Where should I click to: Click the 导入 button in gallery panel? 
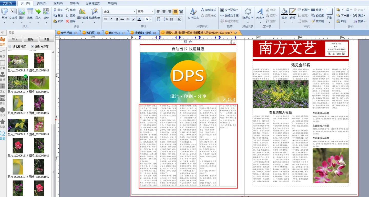(x=15, y=39)
